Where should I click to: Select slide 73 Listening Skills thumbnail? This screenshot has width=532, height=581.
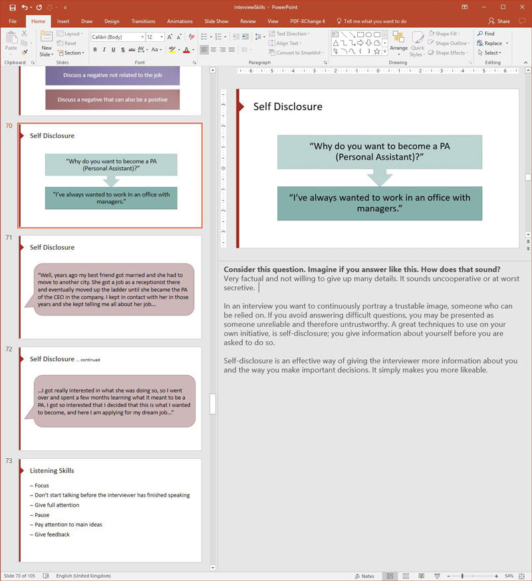[110, 510]
